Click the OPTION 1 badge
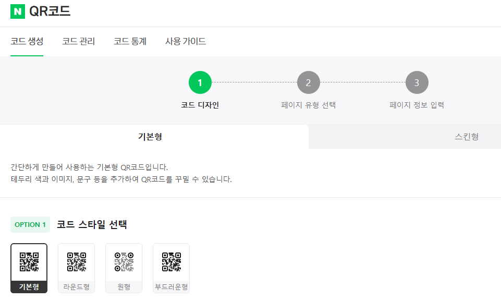The height and width of the screenshot is (300, 501). click(30, 224)
